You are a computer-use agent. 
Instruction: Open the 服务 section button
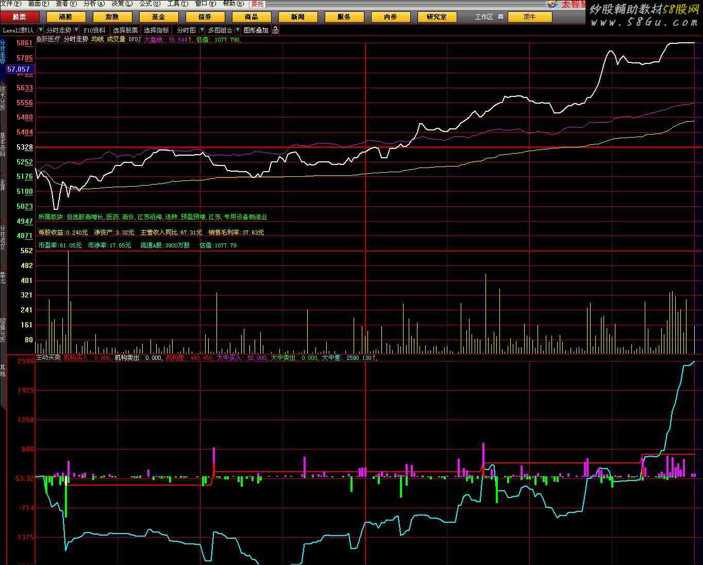coord(344,17)
